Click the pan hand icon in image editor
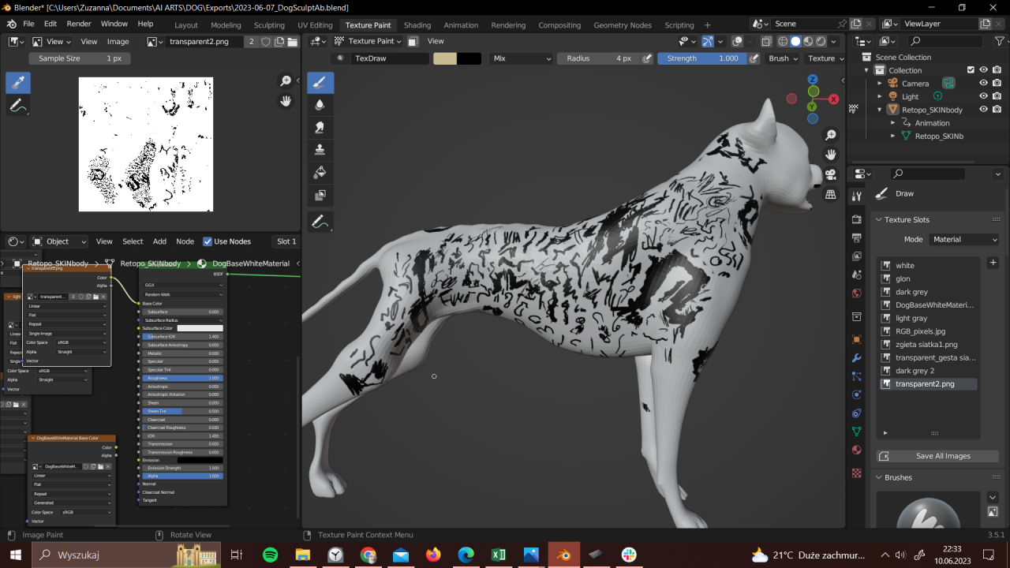This screenshot has width=1010, height=568. coord(286,101)
